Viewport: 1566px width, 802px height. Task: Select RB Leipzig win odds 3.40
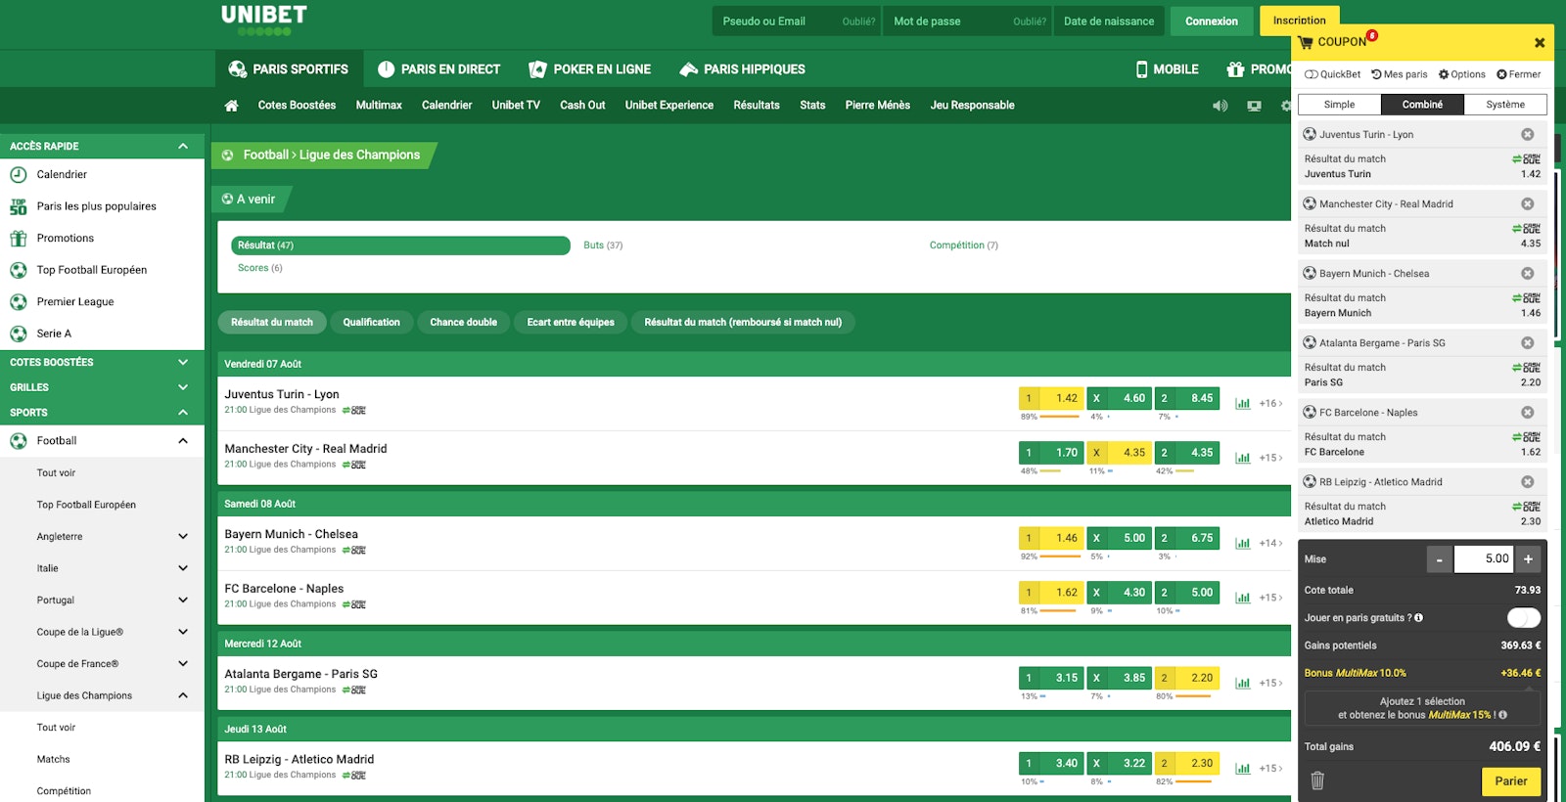coord(1051,764)
